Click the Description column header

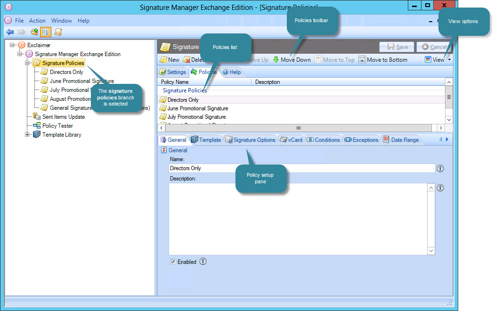coord(348,82)
